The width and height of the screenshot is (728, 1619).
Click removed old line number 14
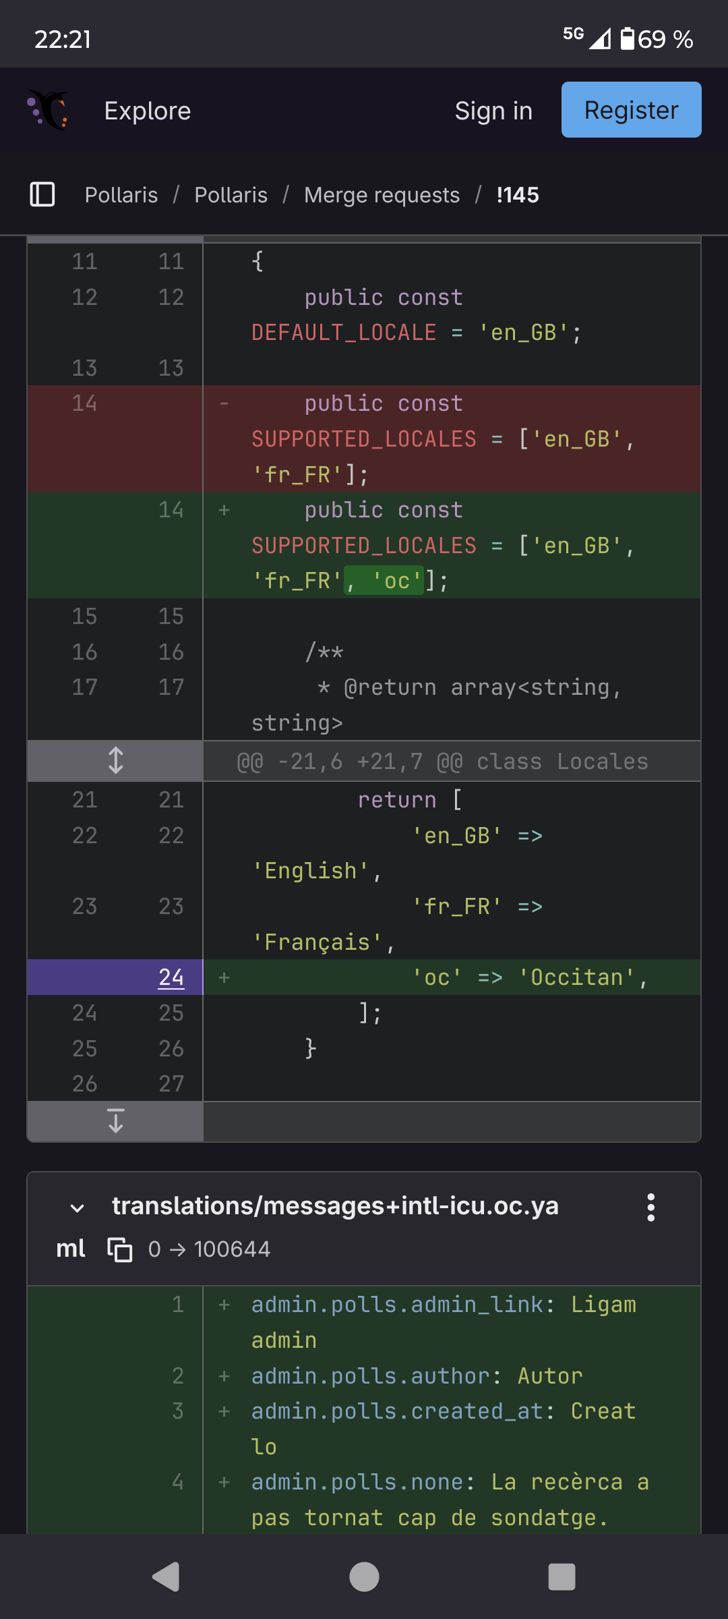(85, 403)
